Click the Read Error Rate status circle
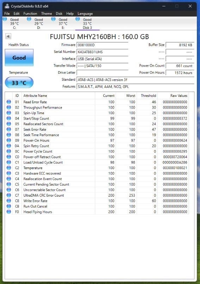The image size is (200, 284). pos(9,102)
